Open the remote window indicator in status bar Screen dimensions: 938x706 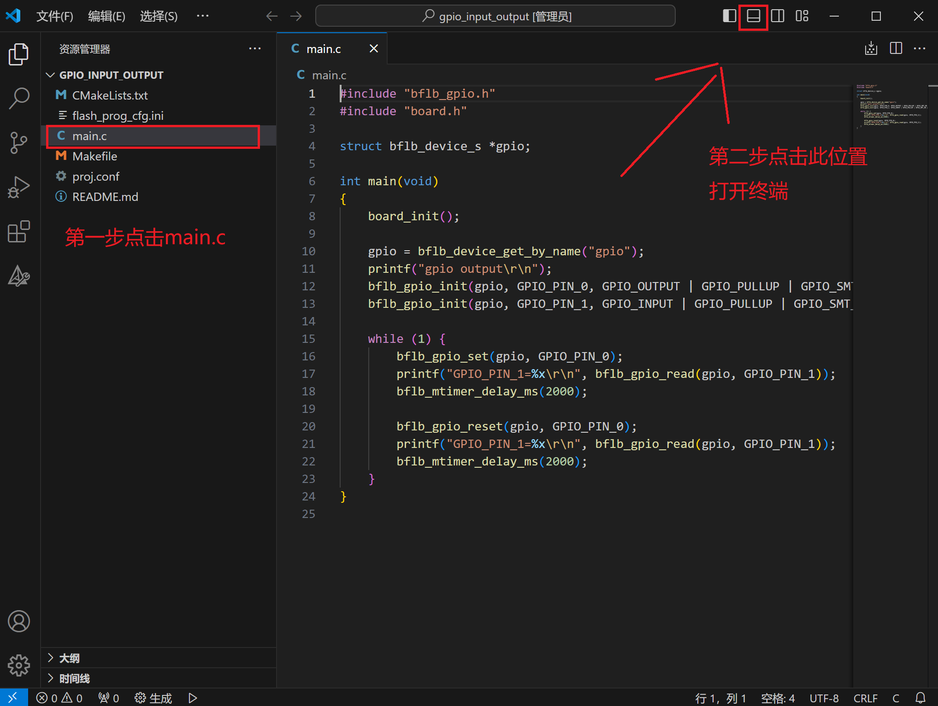coord(13,698)
